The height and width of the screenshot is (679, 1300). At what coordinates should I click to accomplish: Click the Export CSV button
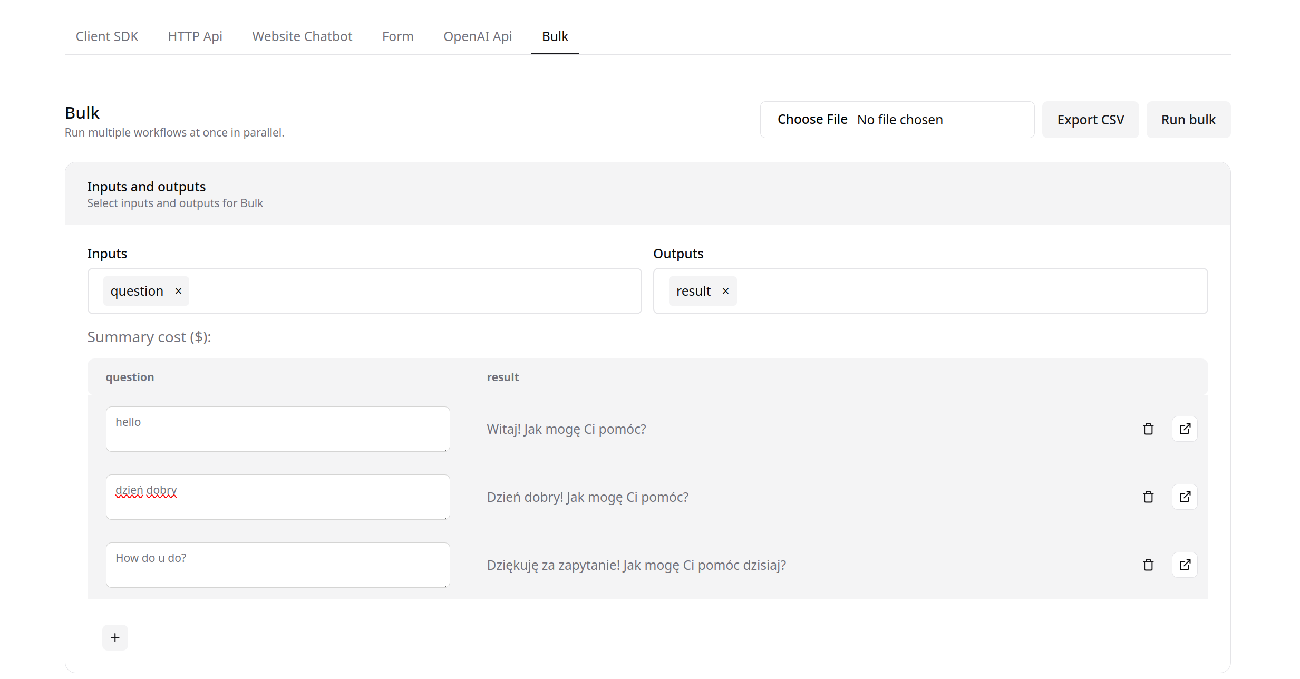coord(1089,120)
